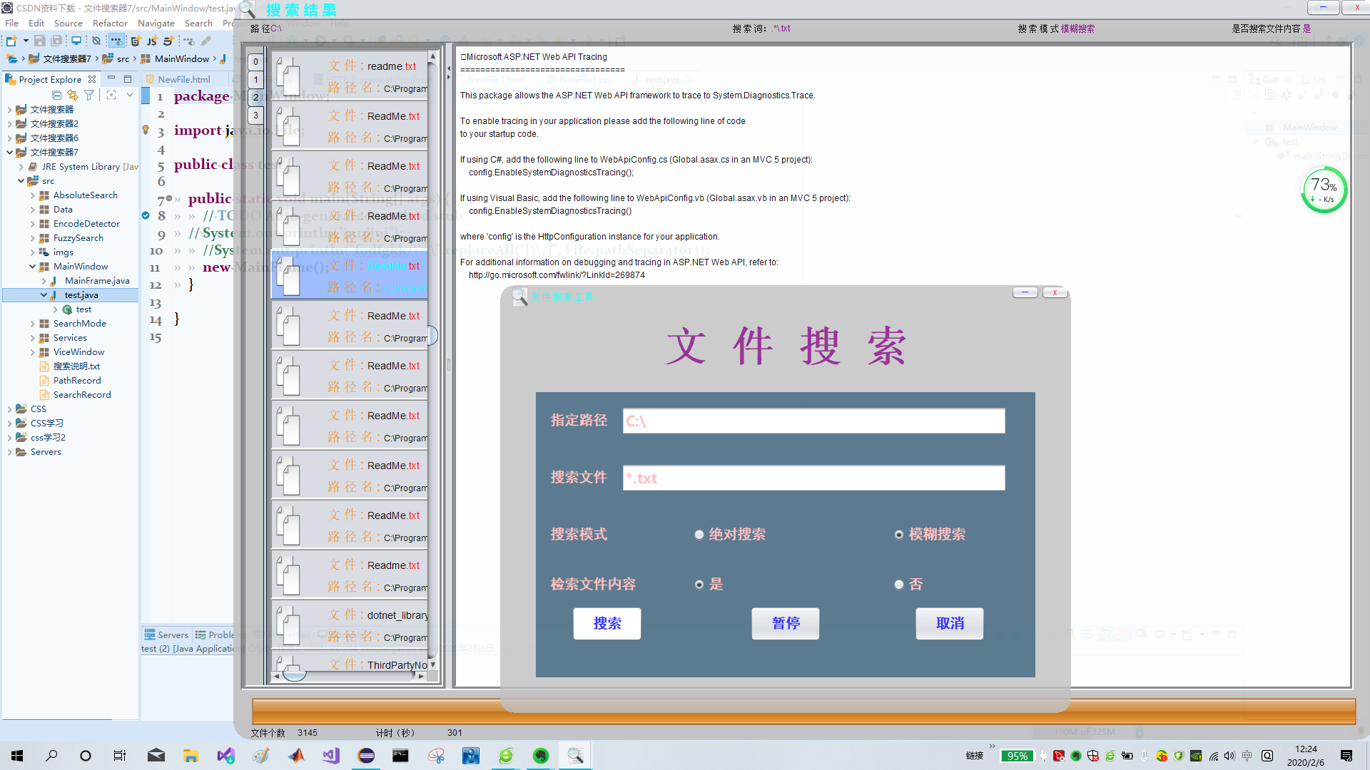Image resolution: width=1370 pixels, height=770 pixels.
Task: Click the Eclipse icon in the taskbar
Action: pyautogui.click(x=366, y=756)
